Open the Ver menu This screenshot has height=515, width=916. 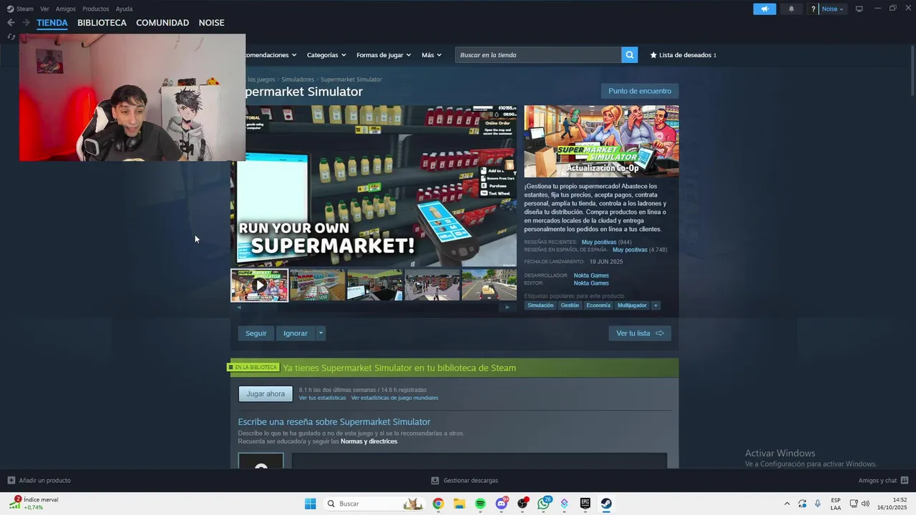[x=44, y=9]
